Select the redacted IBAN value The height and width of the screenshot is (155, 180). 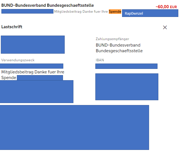pyautogui.click(x=126, y=66)
